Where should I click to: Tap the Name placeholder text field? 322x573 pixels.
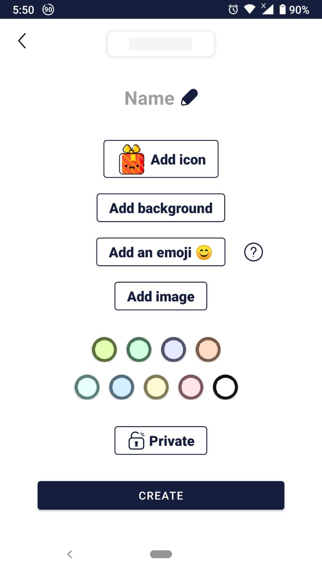[149, 98]
